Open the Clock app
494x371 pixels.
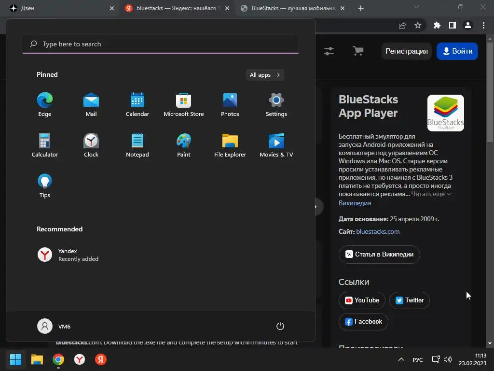[x=91, y=145]
